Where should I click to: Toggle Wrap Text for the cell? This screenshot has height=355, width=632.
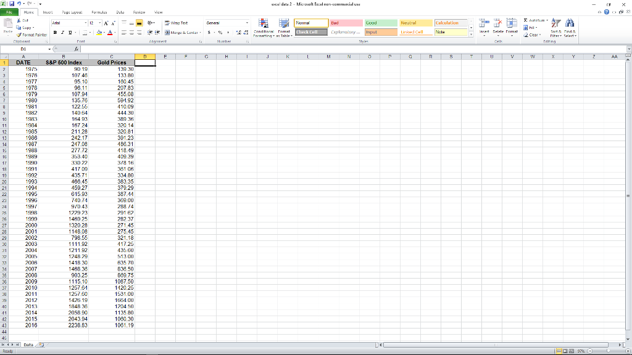click(176, 23)
